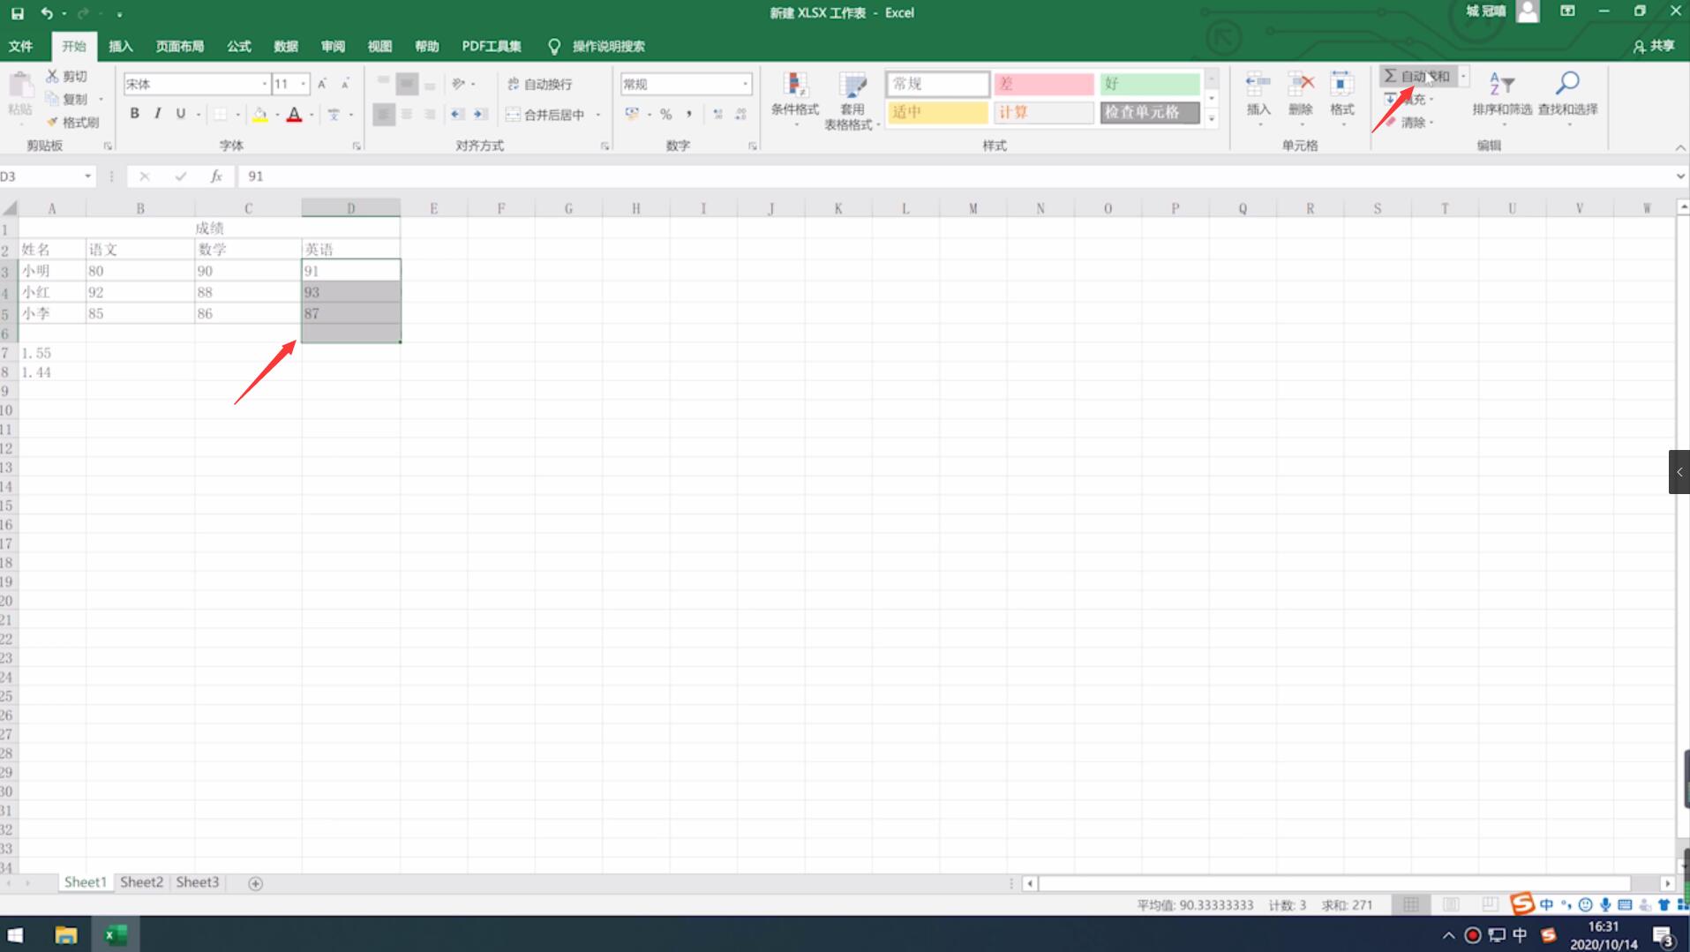Screen dimensions: 1690x952
Task: Click the Format as Table icon
Action: pos(852,86)
